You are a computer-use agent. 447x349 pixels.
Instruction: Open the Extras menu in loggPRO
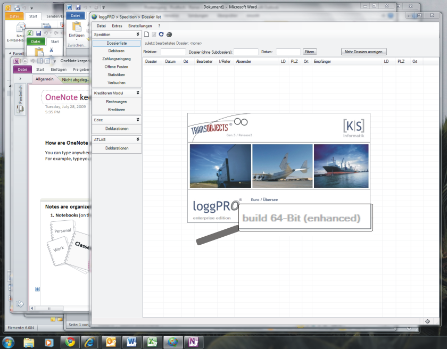click(117, 26)
